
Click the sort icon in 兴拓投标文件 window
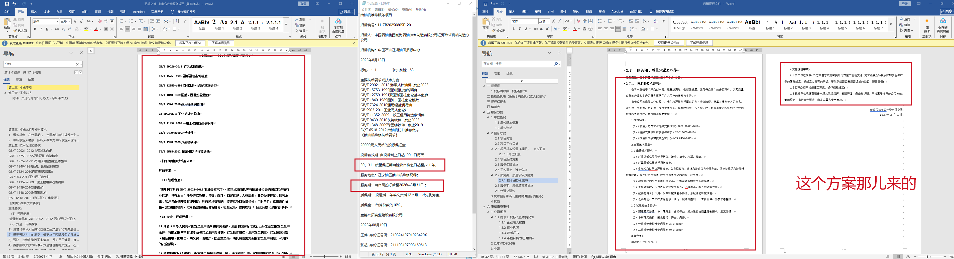point(656,21)
